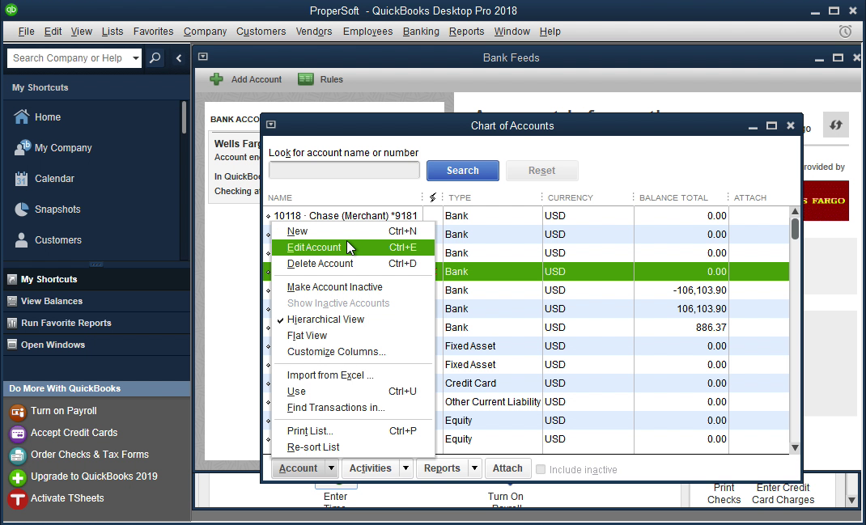Viewport: 866px width, 525px height.
Task: Click the Activities button
Action: pos(370,468)
